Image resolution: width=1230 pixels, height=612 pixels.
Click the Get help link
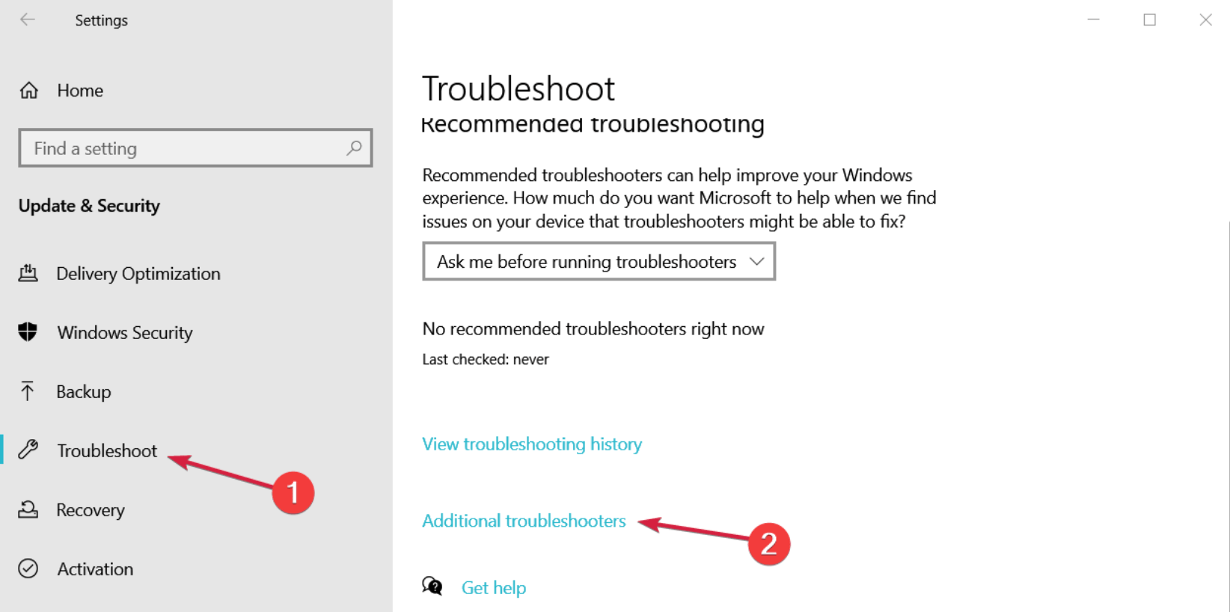point(494,587)
